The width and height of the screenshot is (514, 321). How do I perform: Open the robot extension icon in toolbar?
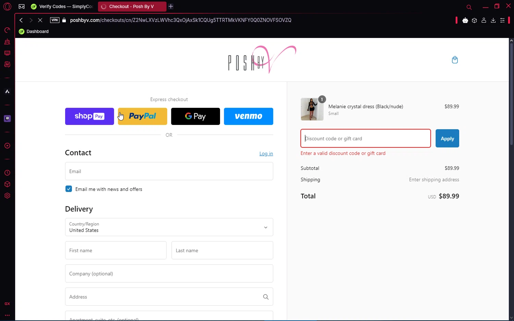(x=465, y=21)
